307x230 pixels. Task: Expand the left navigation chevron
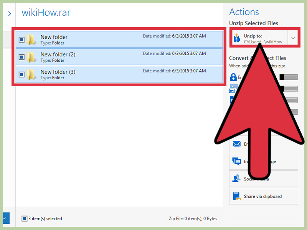(9, 14)
